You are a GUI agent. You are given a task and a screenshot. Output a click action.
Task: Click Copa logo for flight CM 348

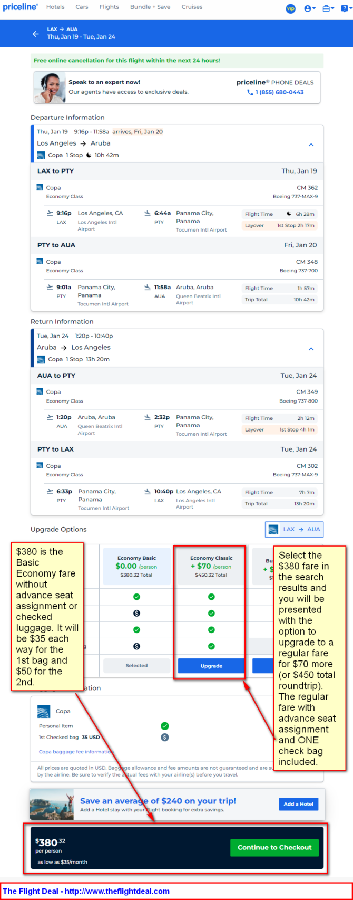point(40,261)
